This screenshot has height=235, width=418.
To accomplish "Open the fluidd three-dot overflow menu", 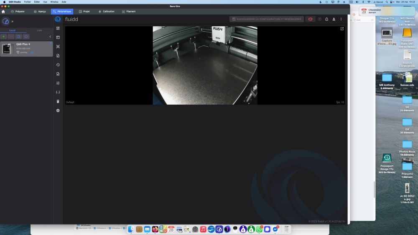I will click(x=341, y=19).
